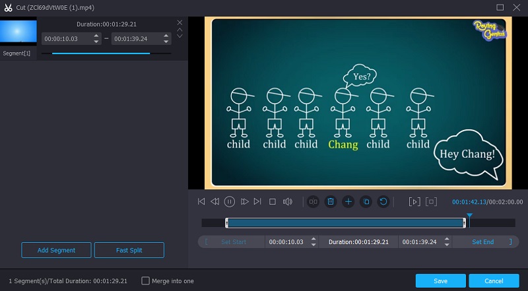The height and width of the screenshot is (291, 528).
Task: Enable the Merge into one checkbox
Action: click(x=146, y=281)
